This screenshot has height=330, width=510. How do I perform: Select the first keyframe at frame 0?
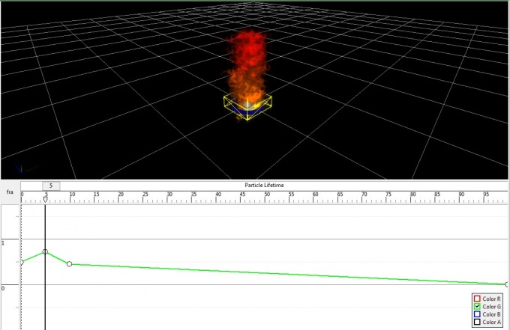coord(22,262)
